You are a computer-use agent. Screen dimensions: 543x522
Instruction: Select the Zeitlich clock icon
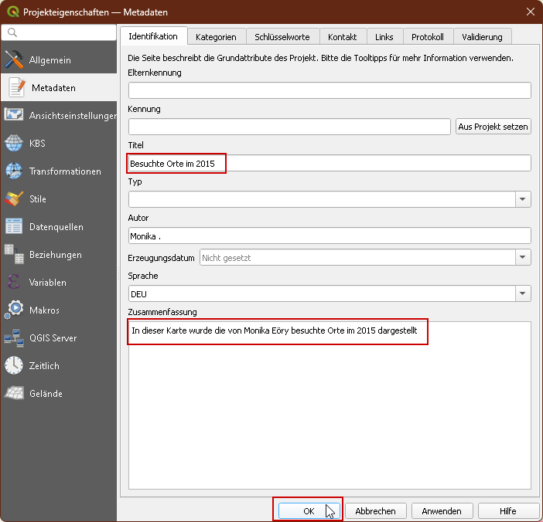click(14, 365)
